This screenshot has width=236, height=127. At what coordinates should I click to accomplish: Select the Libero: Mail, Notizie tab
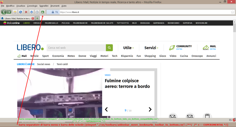pyautogui.click(x=17, y=18)
